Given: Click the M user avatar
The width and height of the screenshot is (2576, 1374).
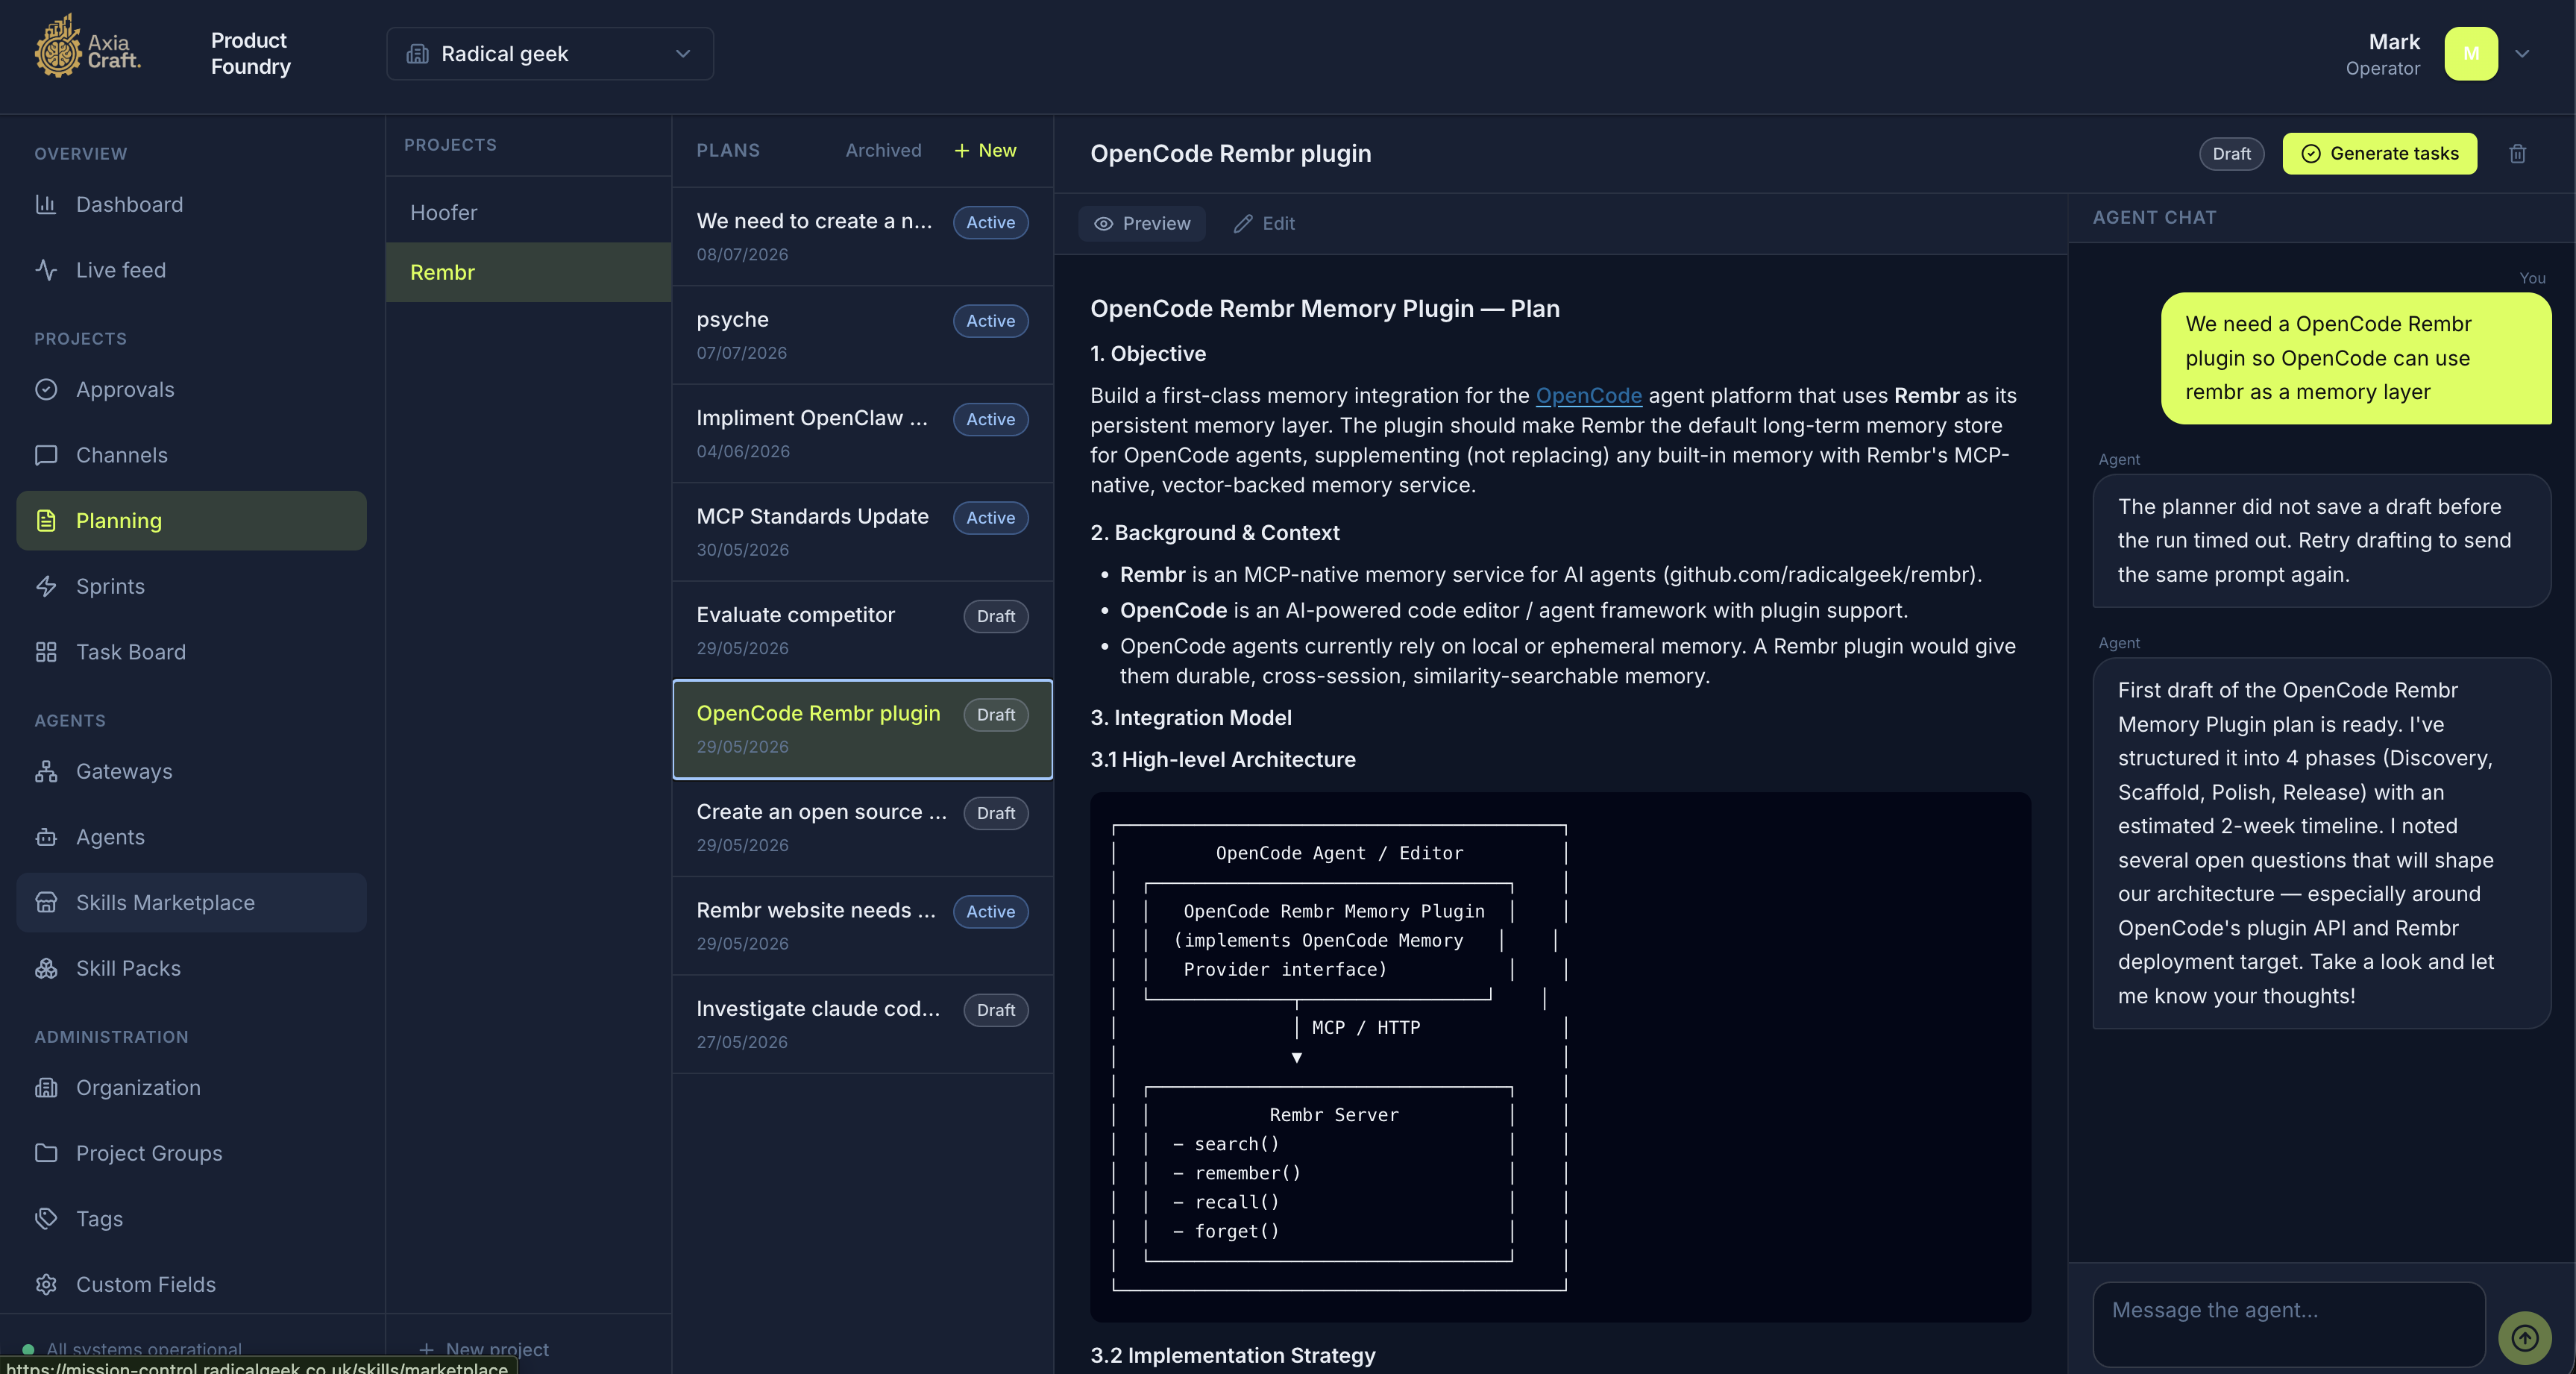Looking at the screenshot, I should tap(2471, 53).
